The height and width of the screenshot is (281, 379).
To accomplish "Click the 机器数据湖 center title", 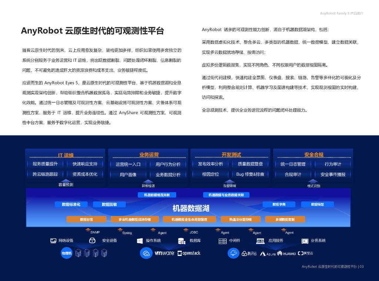I will coord(191,208).
